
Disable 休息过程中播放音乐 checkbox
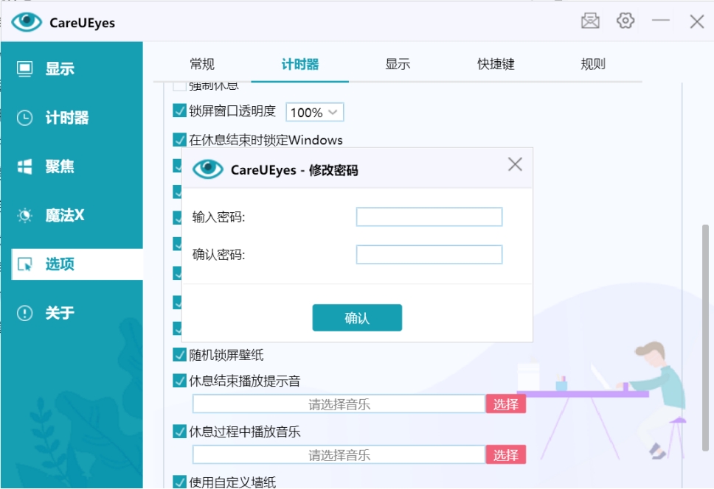click(179, 432)
